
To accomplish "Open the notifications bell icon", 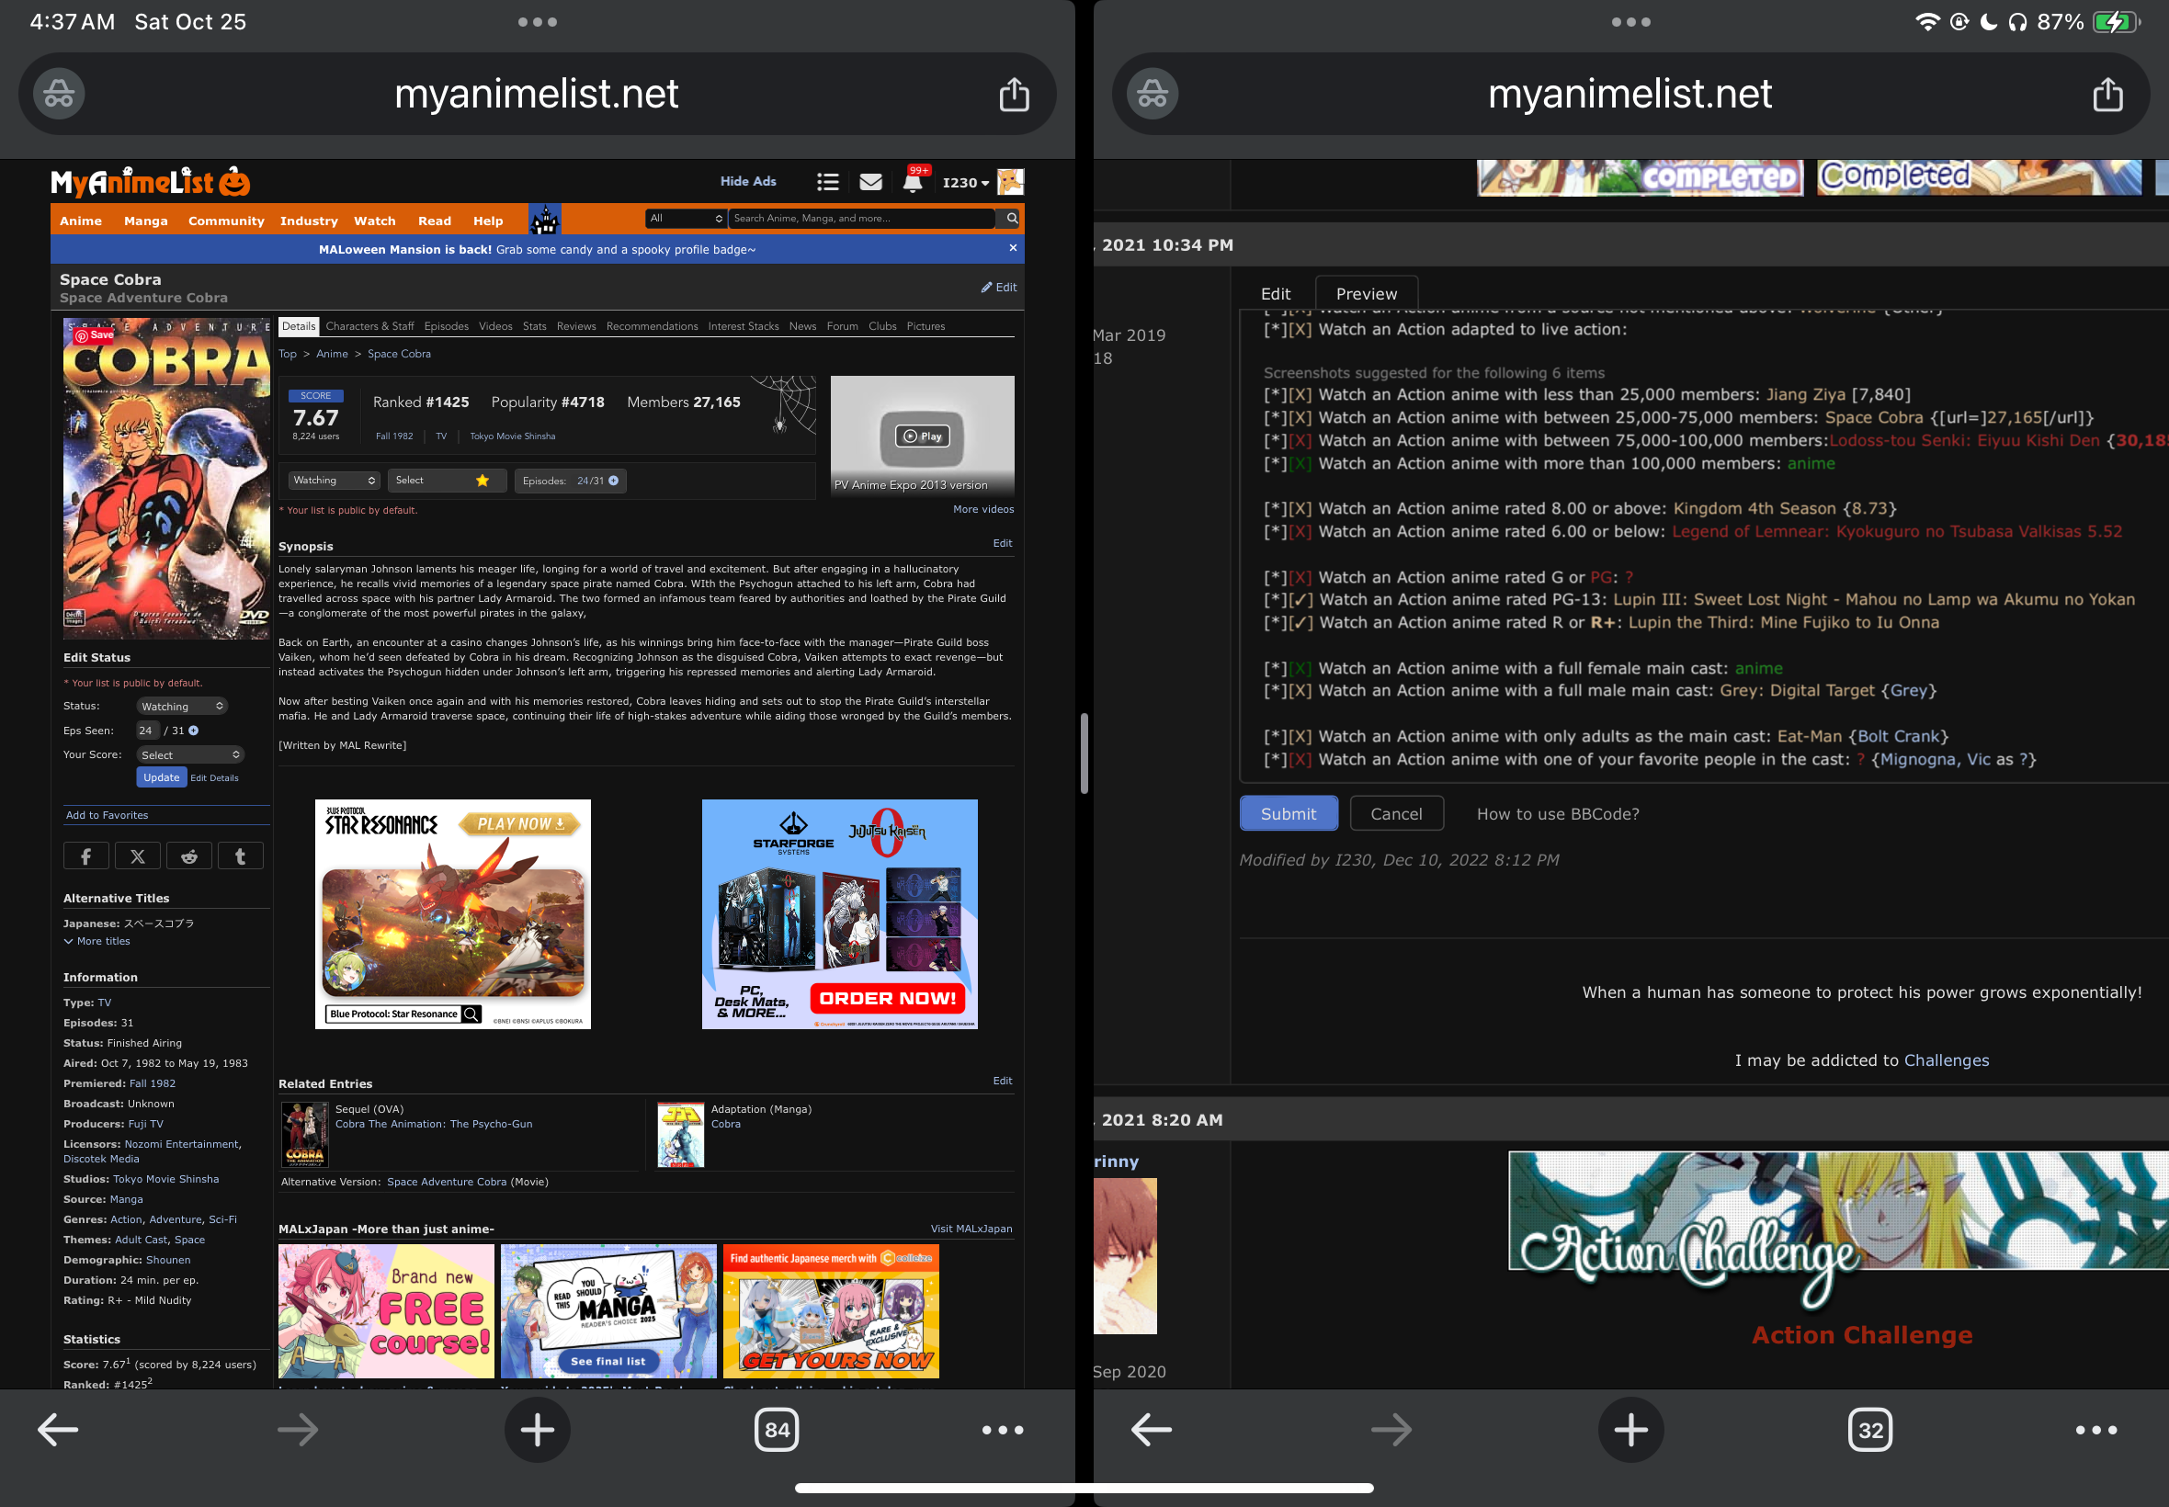I will [912, 183].
